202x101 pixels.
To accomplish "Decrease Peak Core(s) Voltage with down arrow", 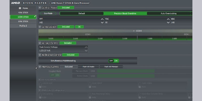I will [x=86, y=51].
